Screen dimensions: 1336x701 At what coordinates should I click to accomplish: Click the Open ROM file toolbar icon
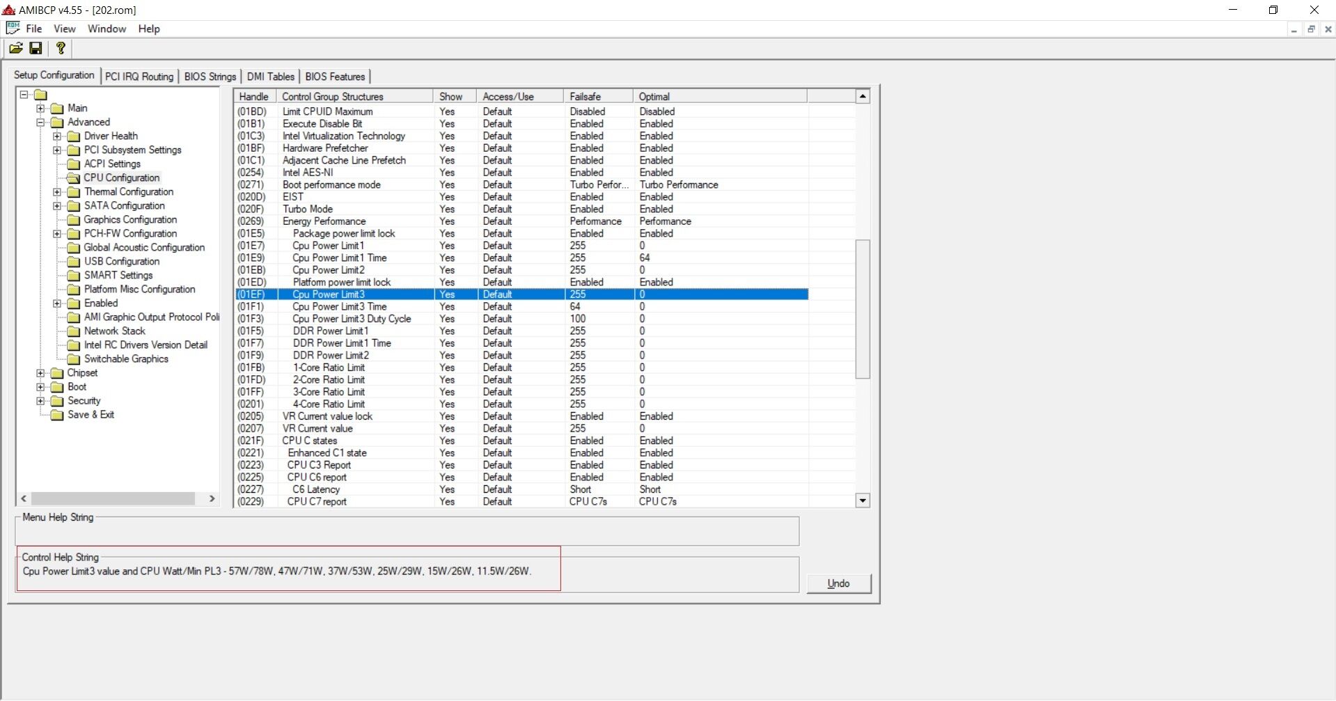pos(15,48)
